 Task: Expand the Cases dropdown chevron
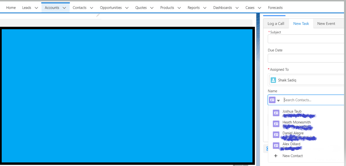click(259, 8)
